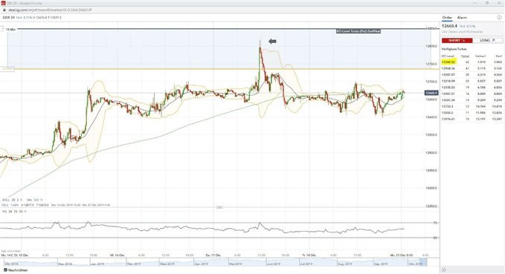The width and height of the screenshot is (505, 274).
Task: Click Mai 2019 in the timeline navigator
Action: (x=236, y=264)
